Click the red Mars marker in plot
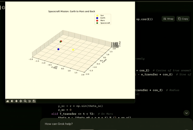 61,41
